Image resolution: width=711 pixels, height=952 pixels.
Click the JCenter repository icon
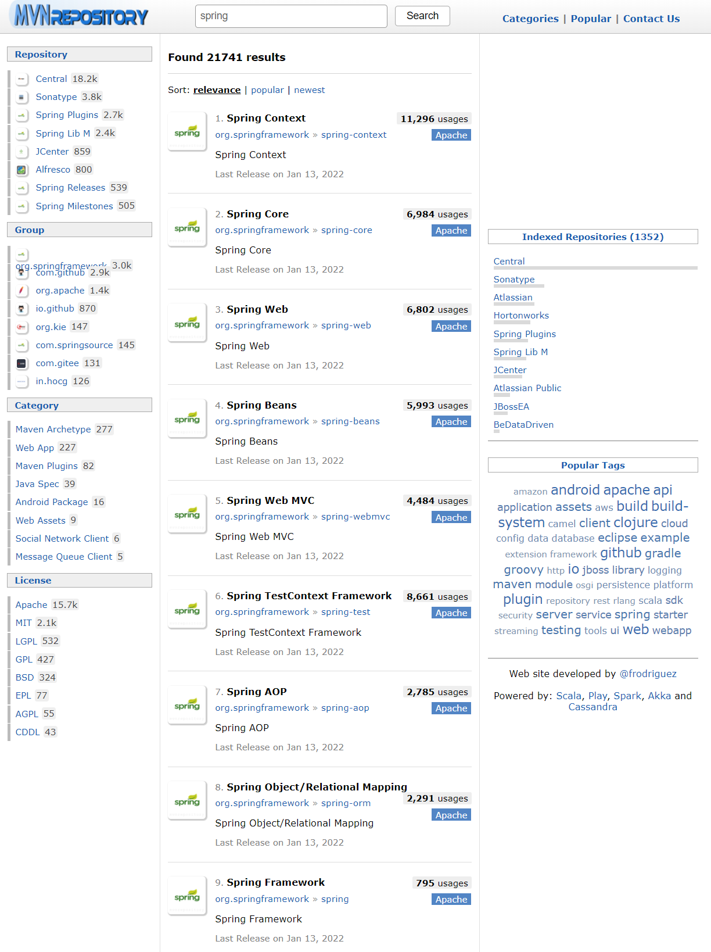(x=21, y=152)
